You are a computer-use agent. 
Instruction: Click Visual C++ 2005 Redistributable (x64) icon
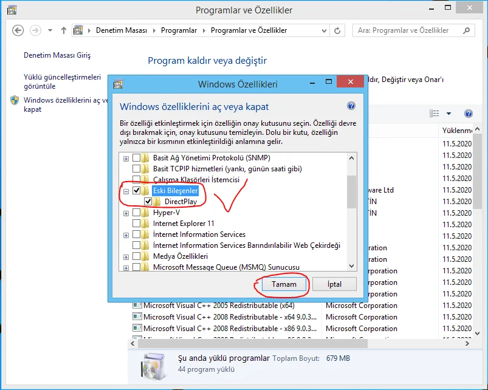click(137, 306)
